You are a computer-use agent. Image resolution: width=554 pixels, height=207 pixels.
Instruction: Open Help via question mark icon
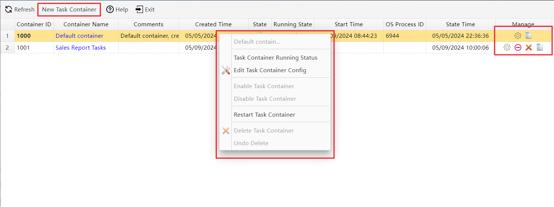(110, 10)
